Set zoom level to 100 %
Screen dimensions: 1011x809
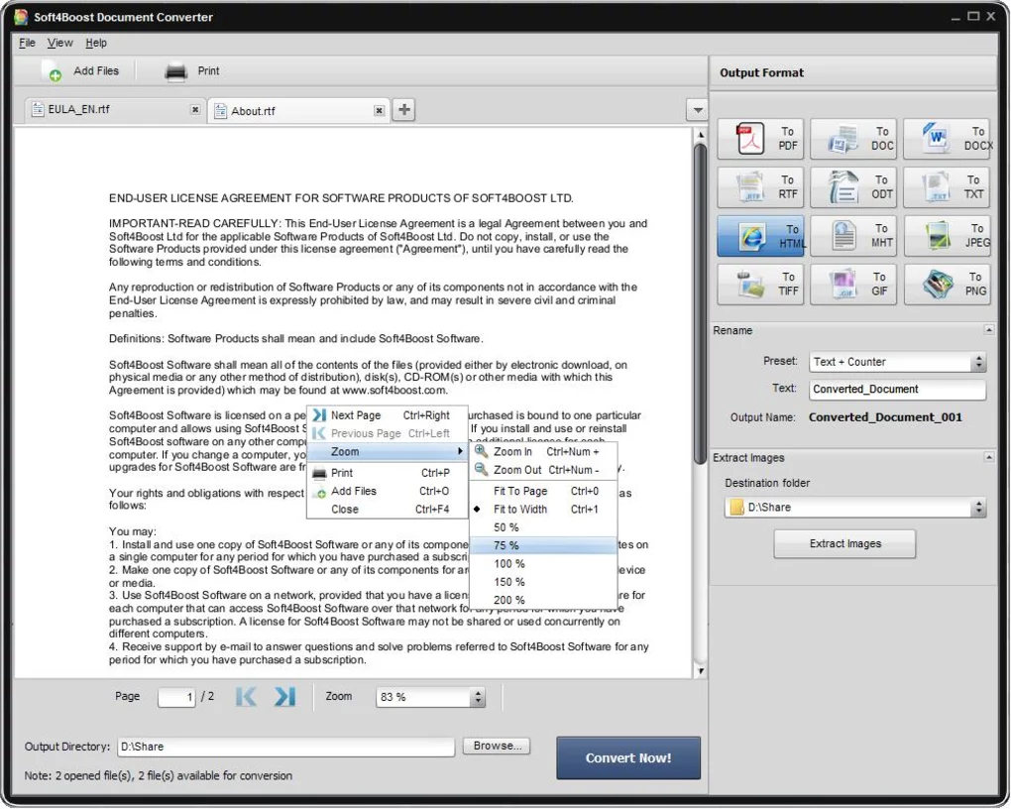pos(507,563)
